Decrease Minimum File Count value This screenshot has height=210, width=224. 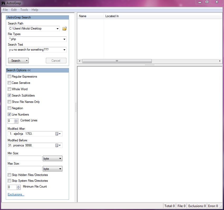tap(18, 188)
